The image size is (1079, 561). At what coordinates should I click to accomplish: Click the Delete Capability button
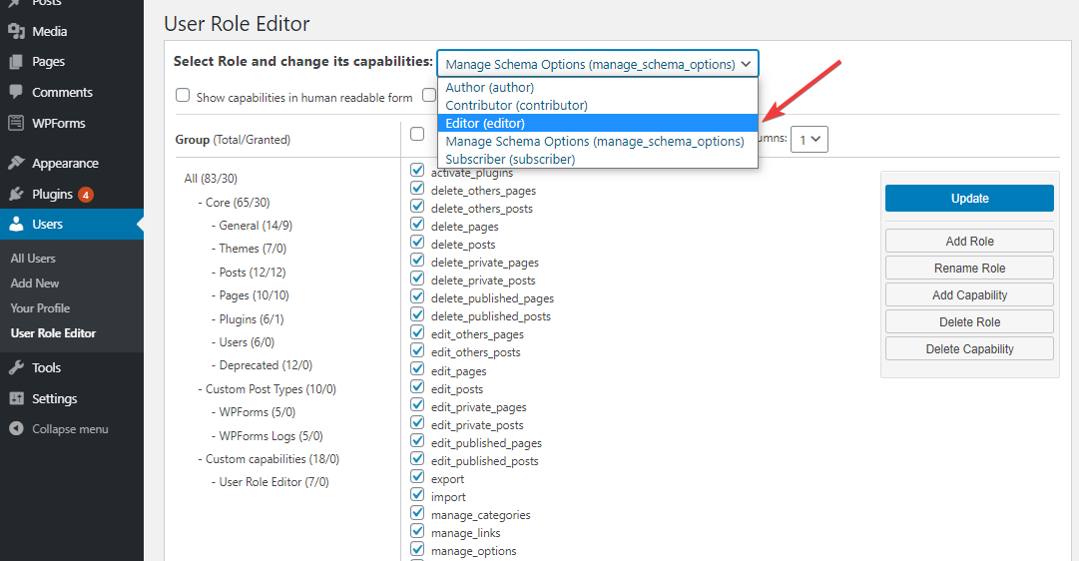969,348
